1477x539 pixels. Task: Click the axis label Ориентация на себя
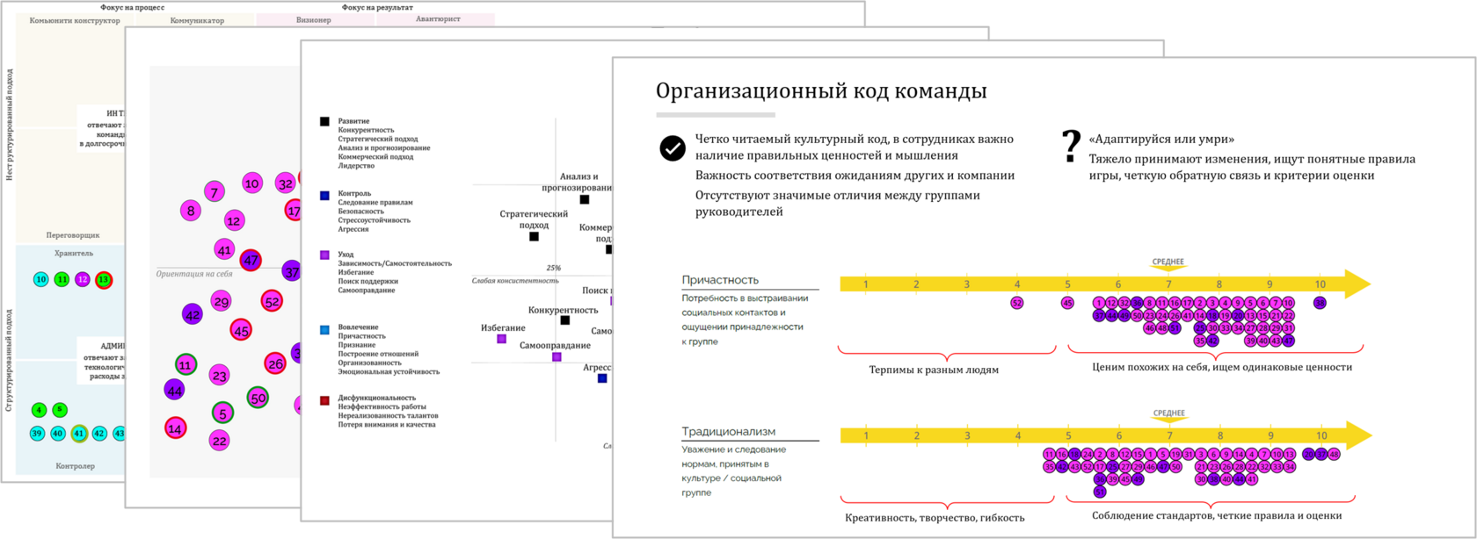coord(194,274)
